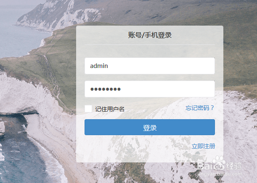257x183 pixels.
Task: Click the Bai text of Baidu logo
Action: (204, 166)
